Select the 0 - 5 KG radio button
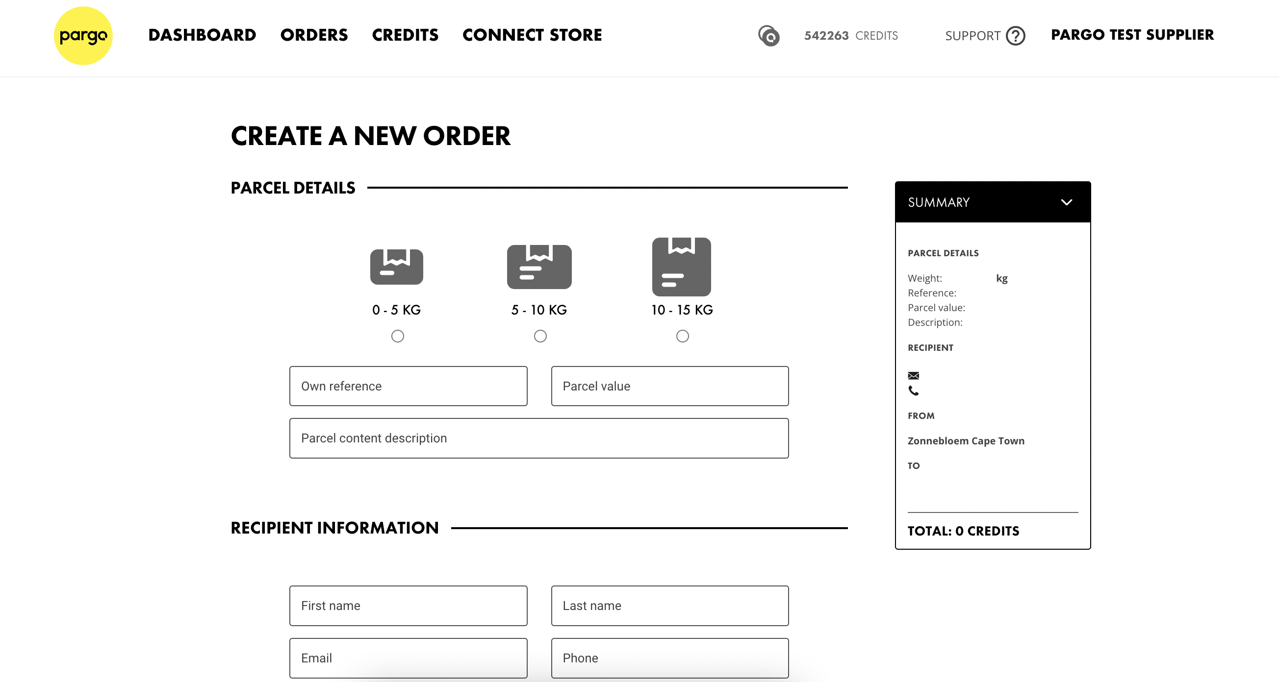The image size is (1279, 682). click(x=397, y=336)
